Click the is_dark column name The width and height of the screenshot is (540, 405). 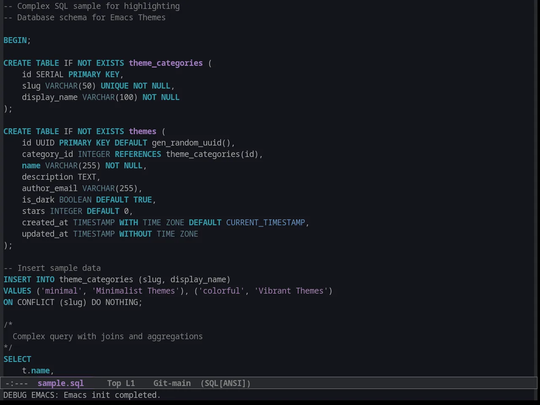pos(38,200)
